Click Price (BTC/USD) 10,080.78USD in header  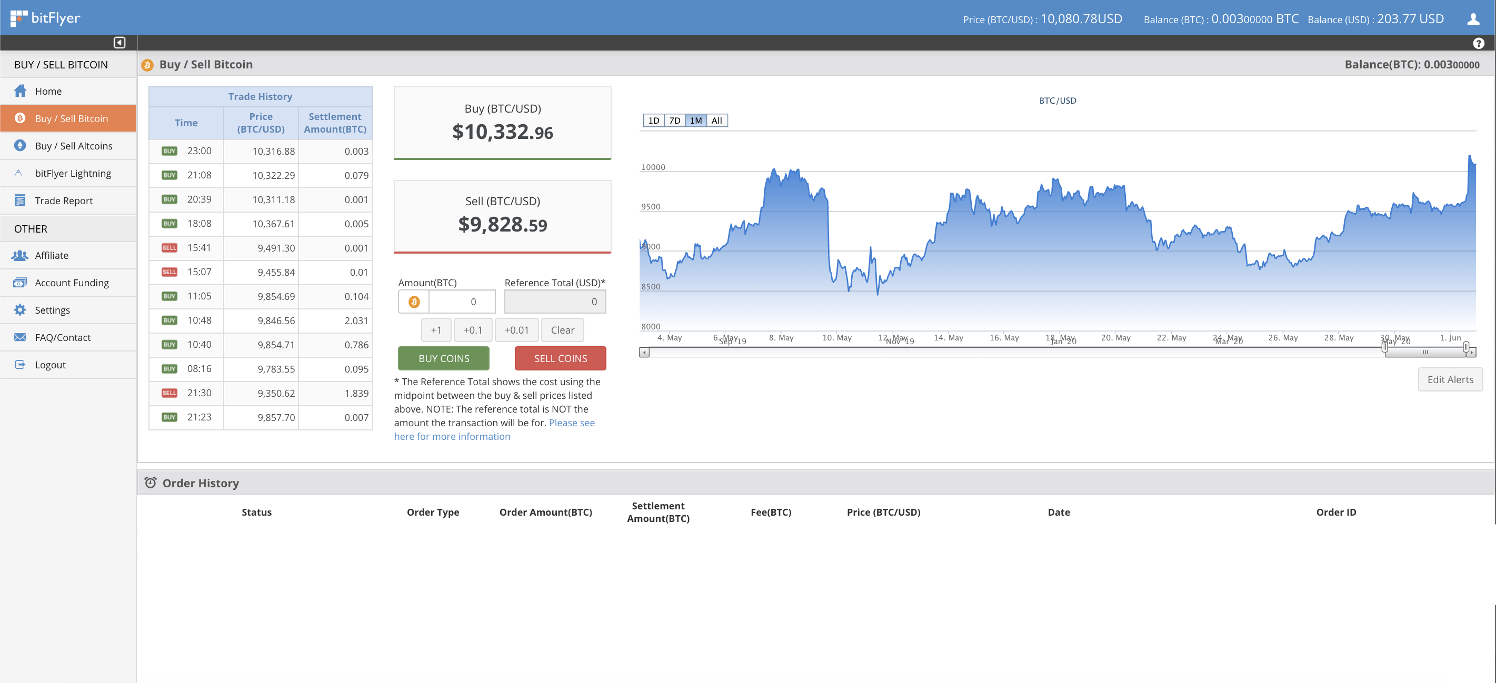(x=1042, y=19)
